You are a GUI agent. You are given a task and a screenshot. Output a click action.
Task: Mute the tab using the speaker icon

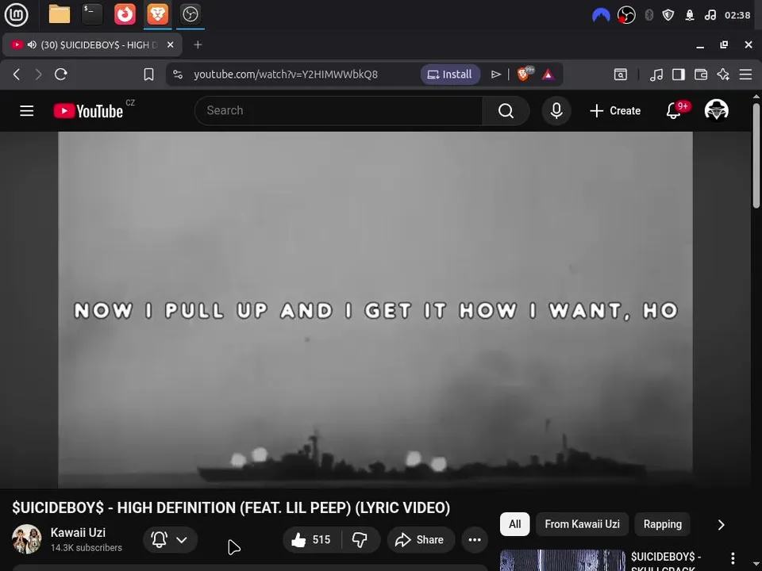(32, 44)
